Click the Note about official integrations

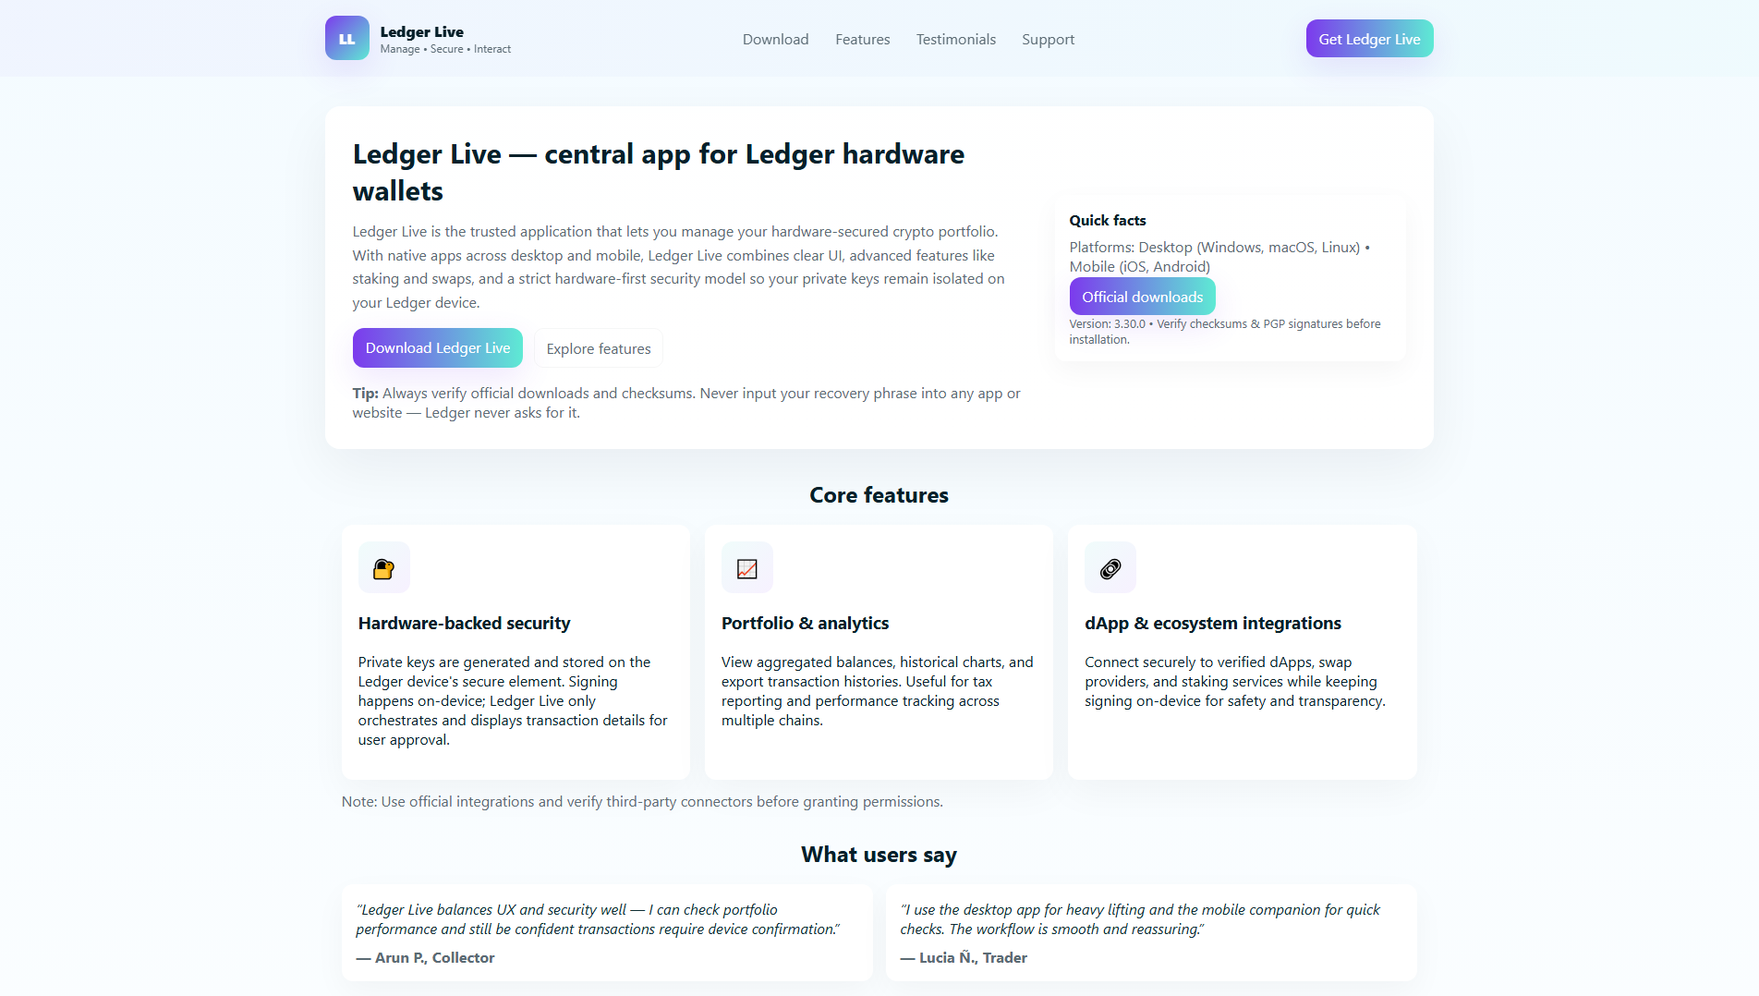(642, 802)
